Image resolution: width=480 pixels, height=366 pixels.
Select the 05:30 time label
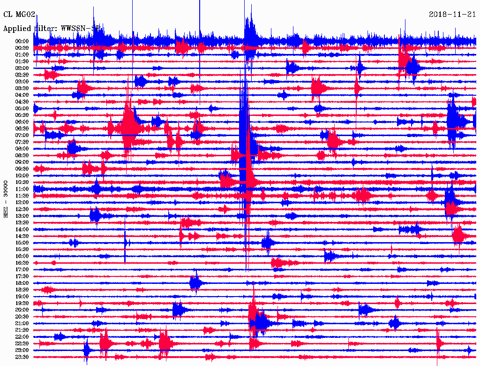tap(22, 115)
